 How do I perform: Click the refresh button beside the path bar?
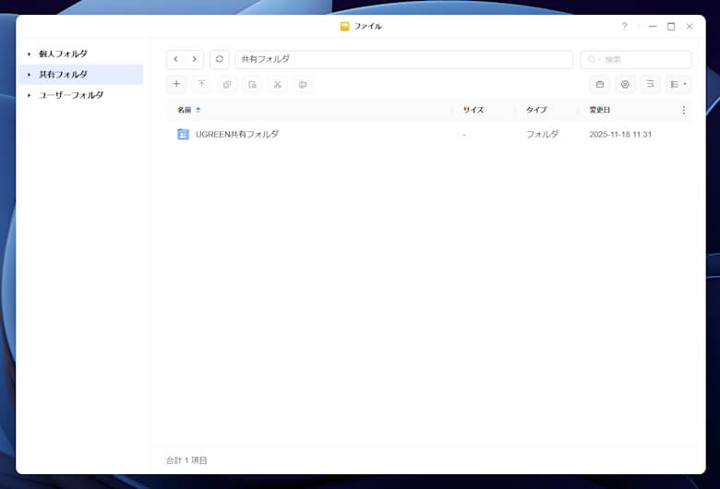click(x=220, y=59)
